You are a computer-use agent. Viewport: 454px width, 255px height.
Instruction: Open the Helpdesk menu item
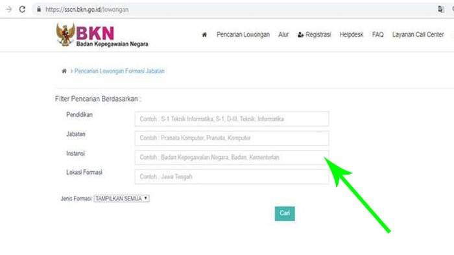tap(352, 35)
